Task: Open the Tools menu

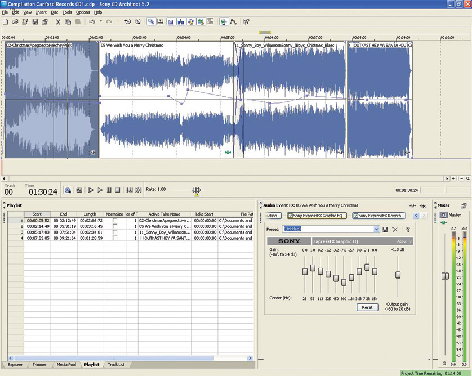Action: point(67,12)
